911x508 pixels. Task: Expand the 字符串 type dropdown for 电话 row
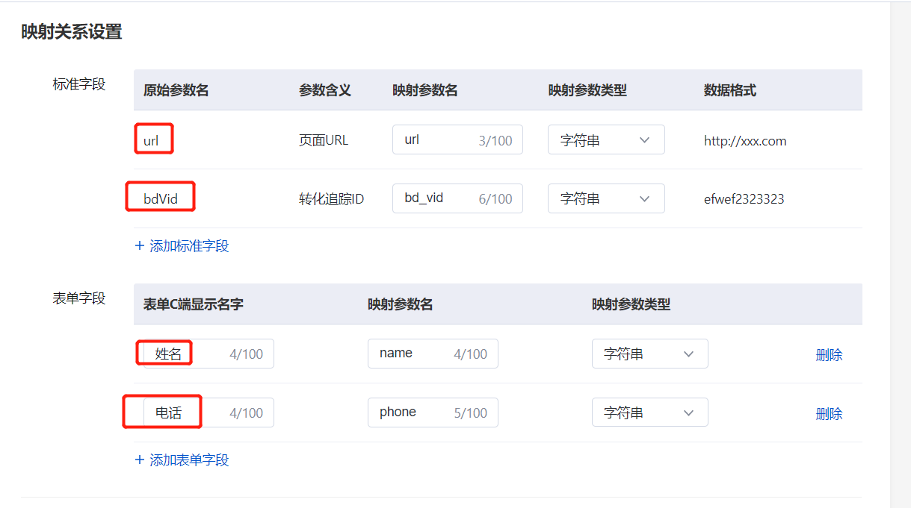649,413
